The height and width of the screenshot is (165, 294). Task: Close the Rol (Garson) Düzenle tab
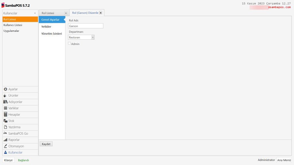pyautogui.click(x=101, y=13)
